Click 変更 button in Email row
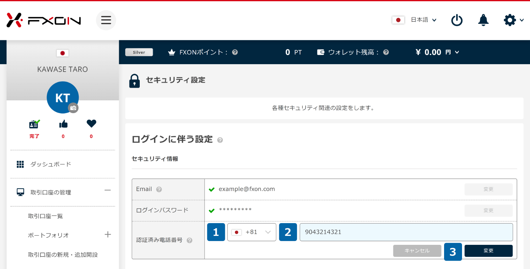This screenshot has height=269, width=530. 488,189
